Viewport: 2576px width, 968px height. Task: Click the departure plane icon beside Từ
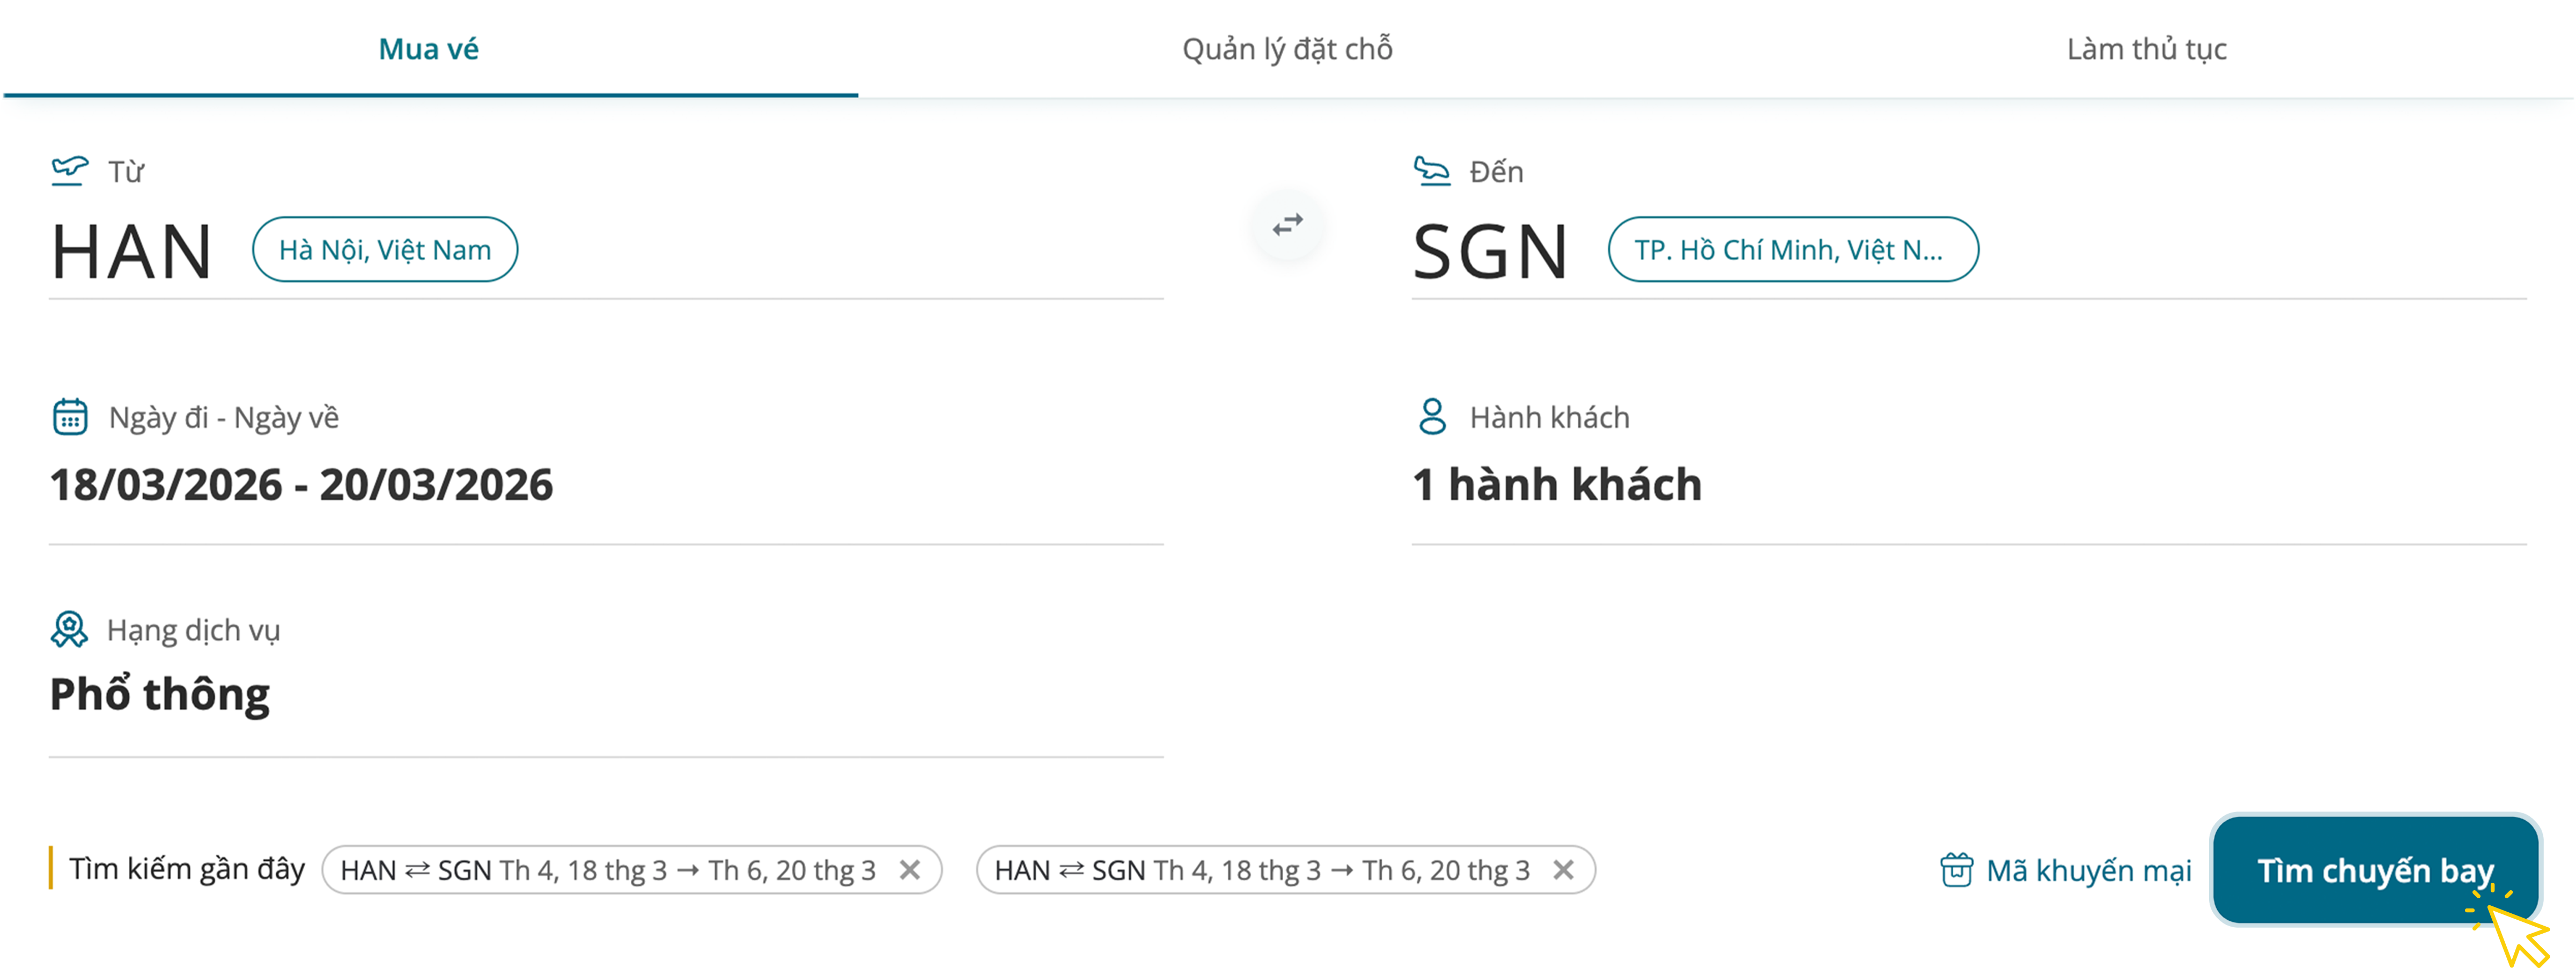click(x=70, y=170)
